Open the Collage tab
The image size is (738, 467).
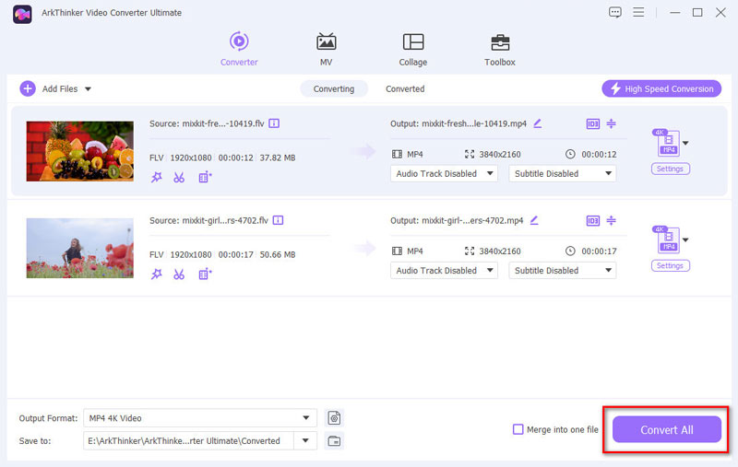(412, 50)
